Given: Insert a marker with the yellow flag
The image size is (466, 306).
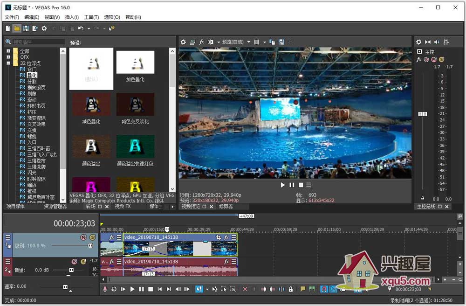Looking at the screenshot, I should coord(302,289).
